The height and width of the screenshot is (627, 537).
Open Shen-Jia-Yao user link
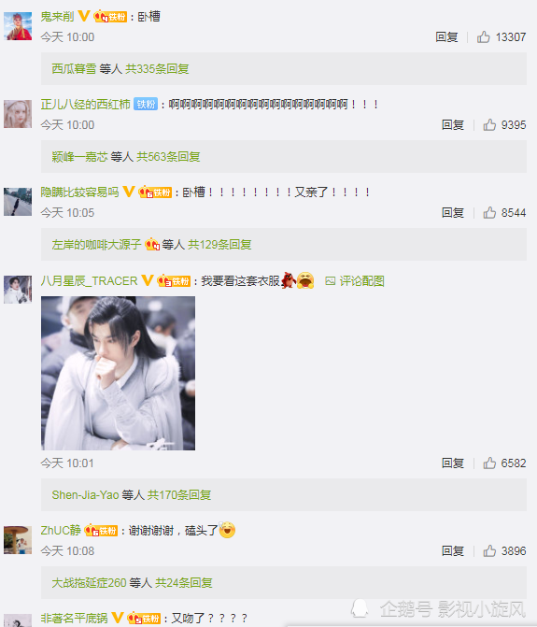[x=85, y=495]
